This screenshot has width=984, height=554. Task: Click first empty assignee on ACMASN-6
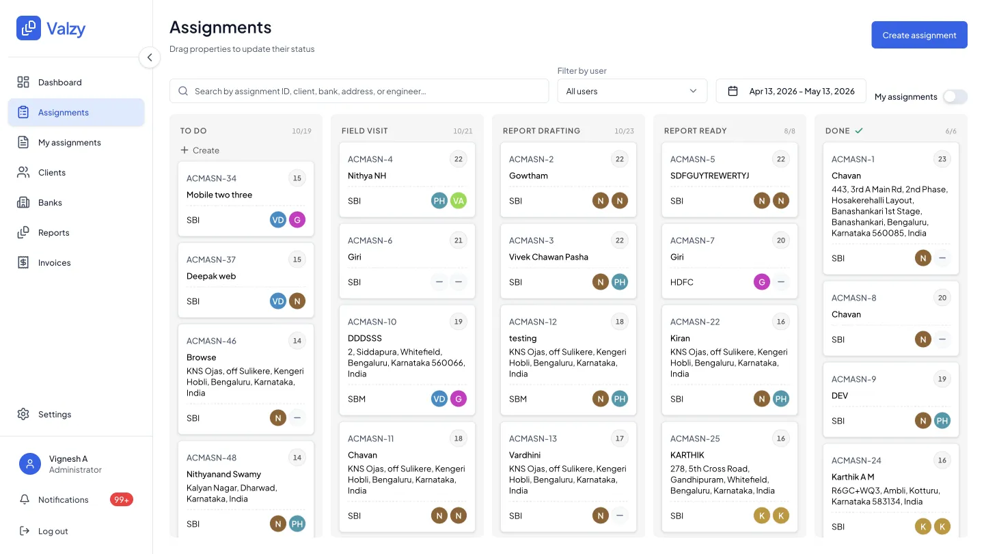439,282
